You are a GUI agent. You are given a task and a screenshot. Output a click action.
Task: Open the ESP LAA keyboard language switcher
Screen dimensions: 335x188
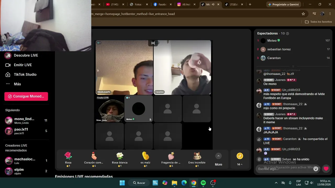[x=298, y=183]
